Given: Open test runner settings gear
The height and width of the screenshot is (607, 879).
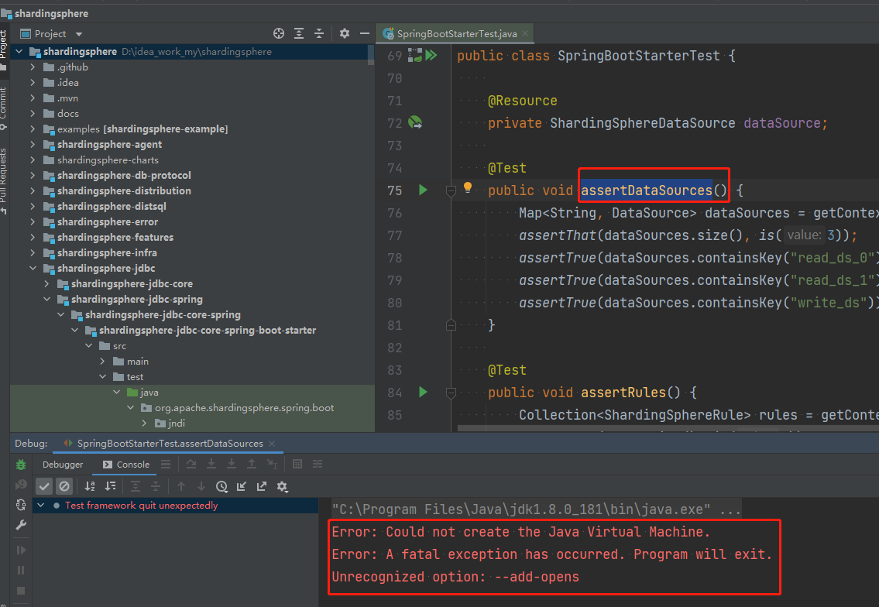Looking at the screenshot, I should (283, 486).
